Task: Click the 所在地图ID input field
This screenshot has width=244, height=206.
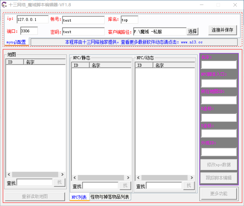Action: [x=219, y=100]
